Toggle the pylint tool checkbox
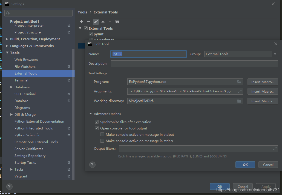This screenshot has height=195, width=282. pyautogui.click(x=91, y=34)
